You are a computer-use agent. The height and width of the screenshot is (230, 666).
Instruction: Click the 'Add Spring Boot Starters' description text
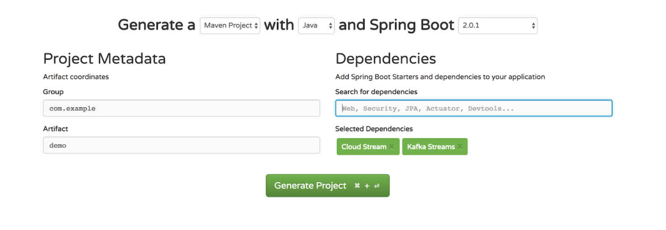pyautogui.click(x=440, y=77)
